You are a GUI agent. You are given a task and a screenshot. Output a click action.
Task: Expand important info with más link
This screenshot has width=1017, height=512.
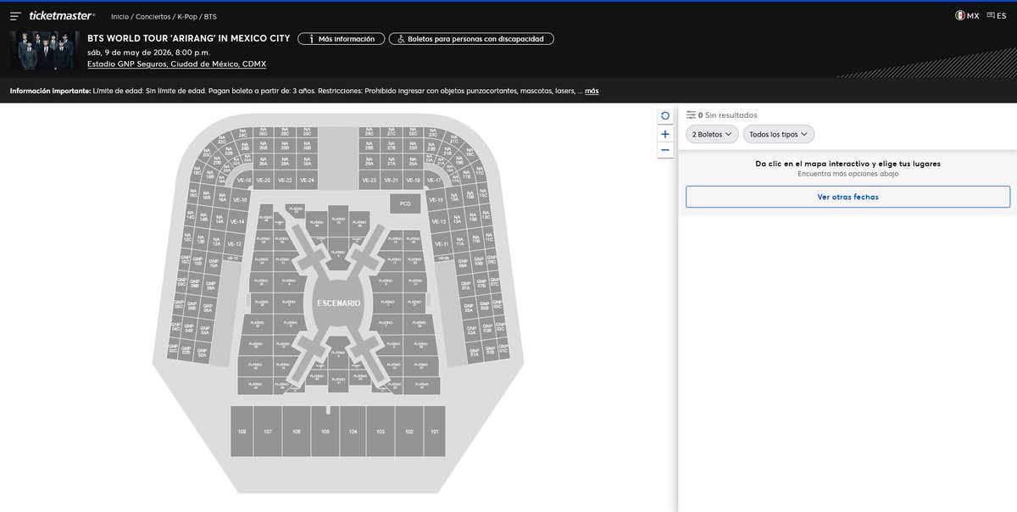(592, 91)
